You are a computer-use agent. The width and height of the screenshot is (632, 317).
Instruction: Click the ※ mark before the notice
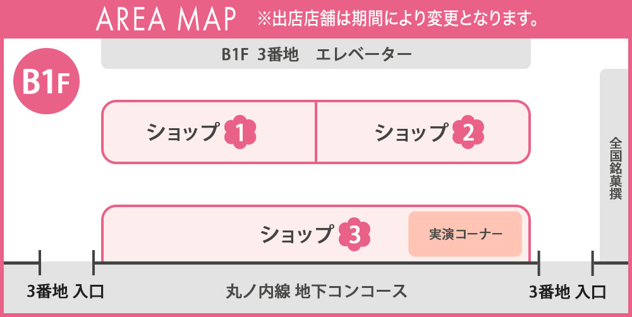(264, 20)
